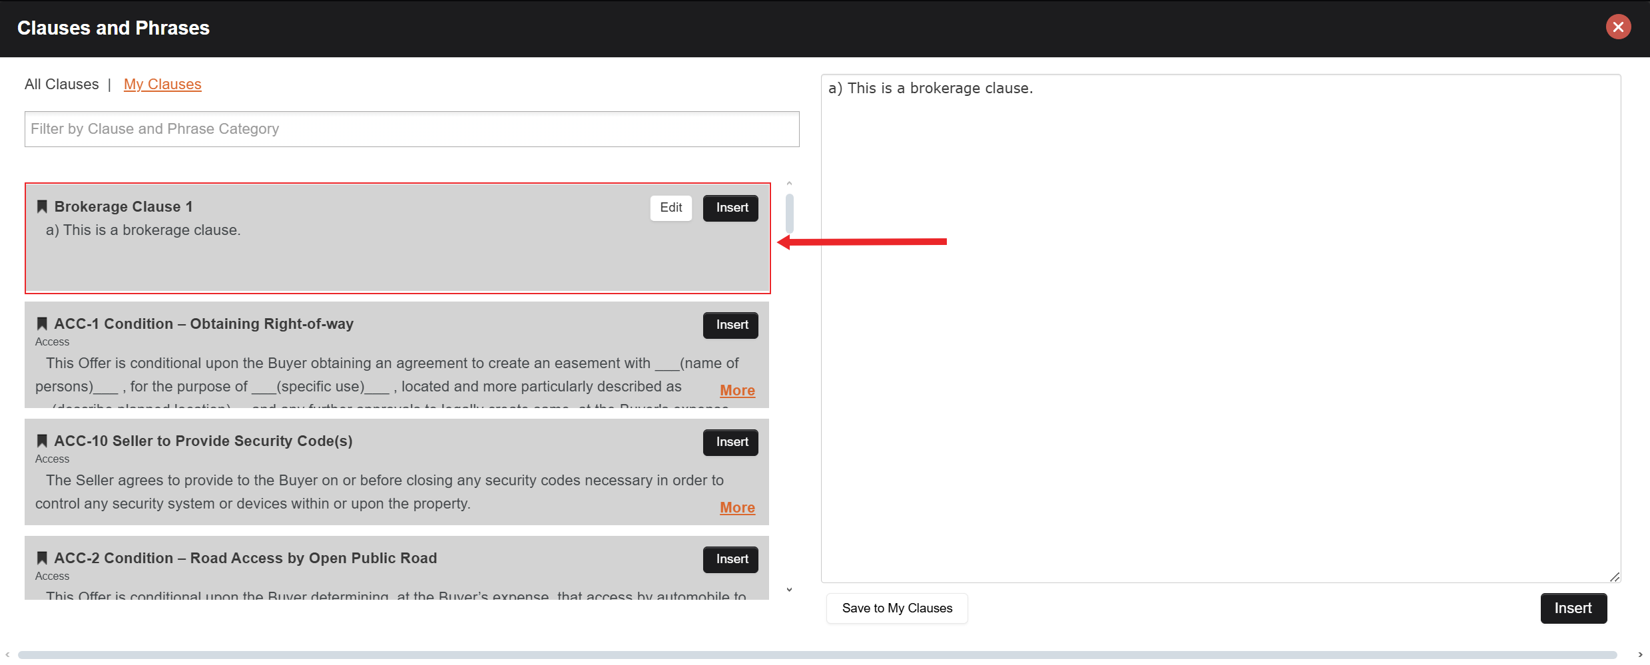The image size is (1650, 665).
Task: Click bookmark icon for ACC-2 Condition clause
Action: (x=42, y=558)
